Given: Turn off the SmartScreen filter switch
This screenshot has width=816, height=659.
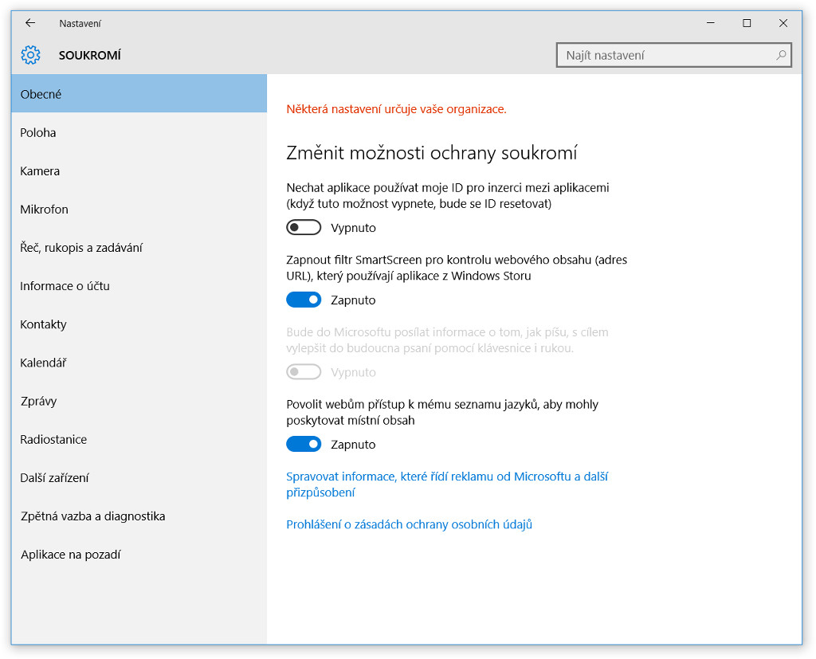Looking at the screenshot, I should pyautogui.click(x=304, y=300).
